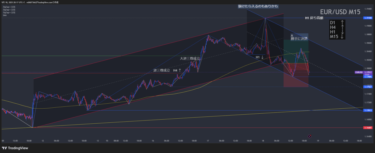Click the red stop-loss zone of the position

(x=295, y=78)
